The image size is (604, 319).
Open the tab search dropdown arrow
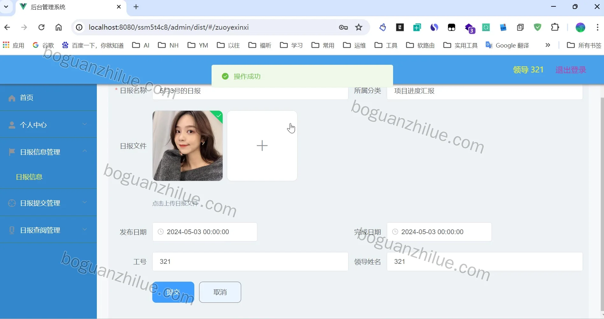click(6, 7)
